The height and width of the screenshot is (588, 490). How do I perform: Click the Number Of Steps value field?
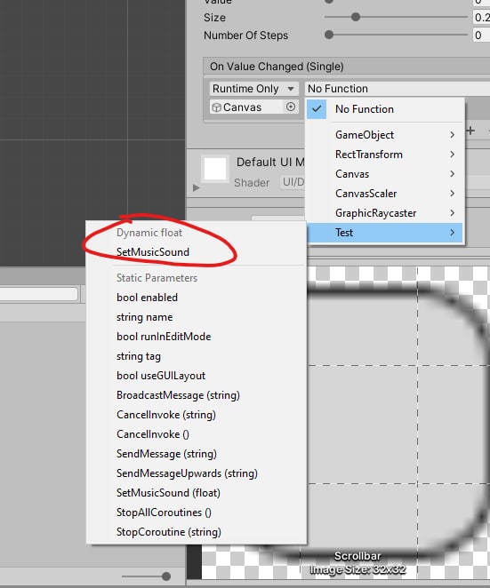tap(481, 36)
